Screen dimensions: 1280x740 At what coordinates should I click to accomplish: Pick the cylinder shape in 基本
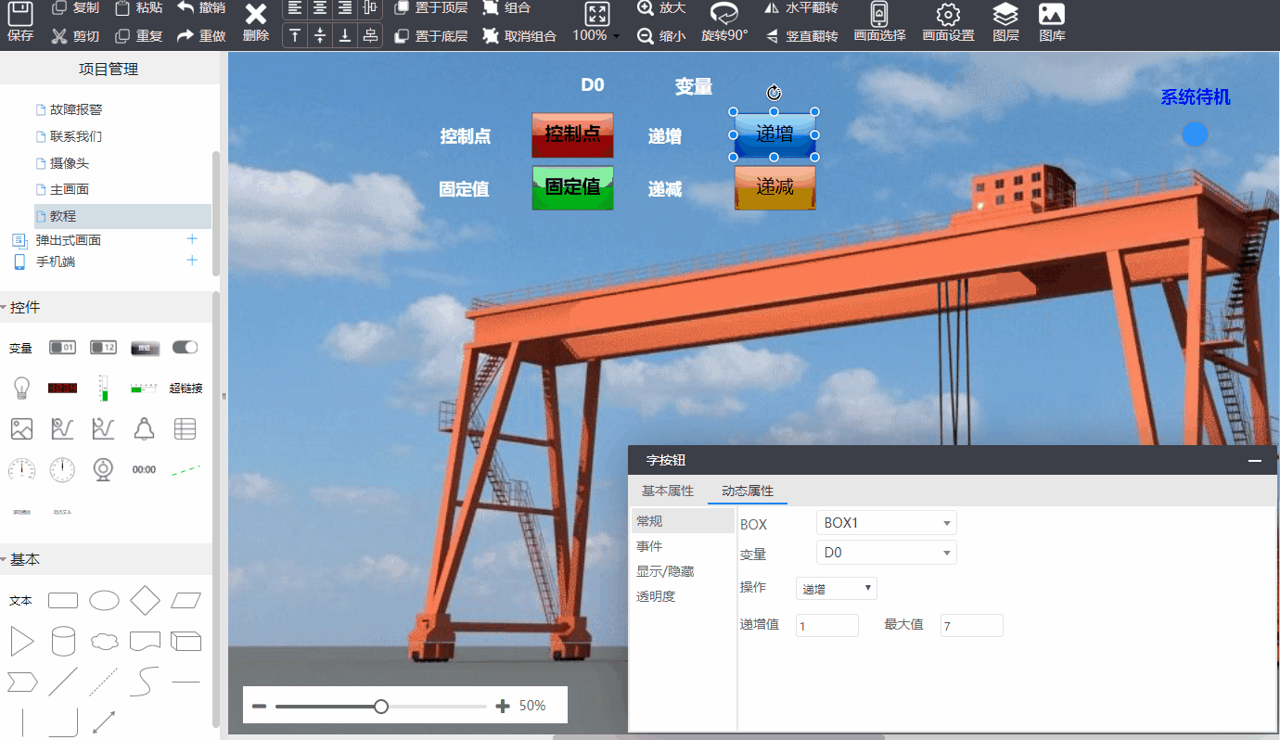pos(63,641)
